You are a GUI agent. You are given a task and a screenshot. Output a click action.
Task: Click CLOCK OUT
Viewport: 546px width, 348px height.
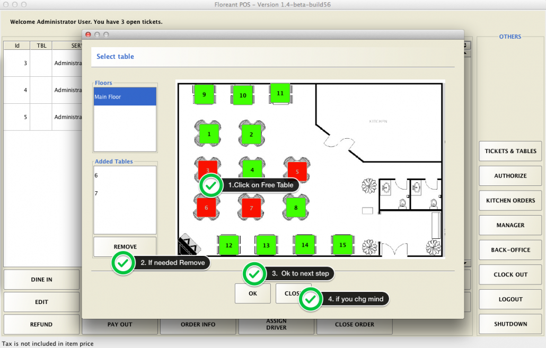tap(510, 274)
